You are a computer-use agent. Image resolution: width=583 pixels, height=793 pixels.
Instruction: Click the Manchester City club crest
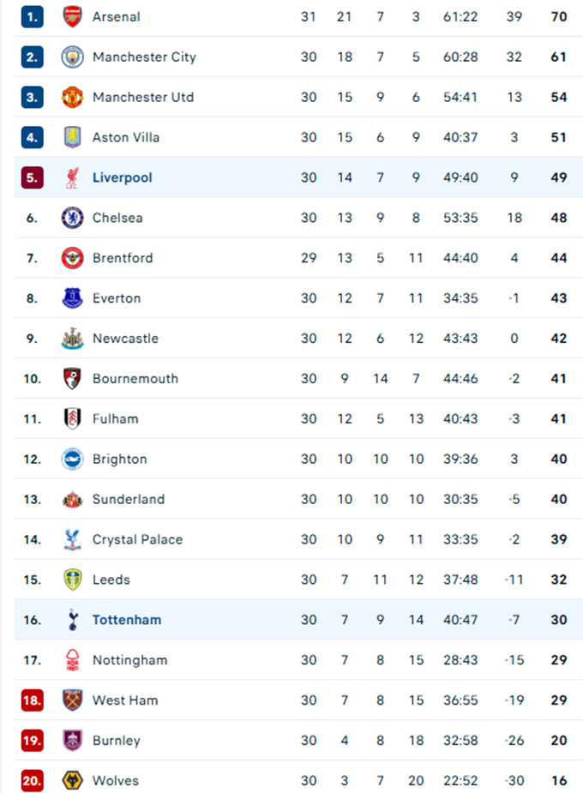(73, 57)
